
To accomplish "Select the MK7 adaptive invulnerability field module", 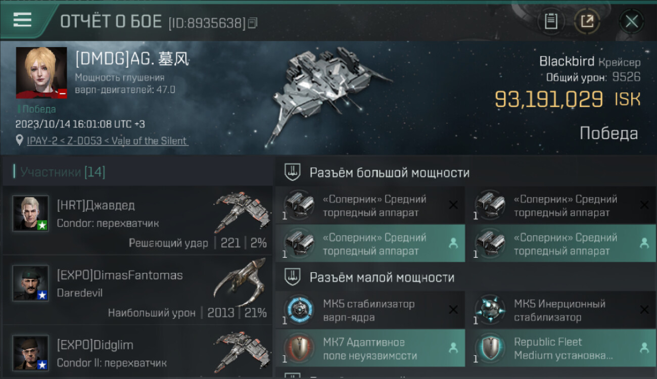I will (x=370, y=348).
